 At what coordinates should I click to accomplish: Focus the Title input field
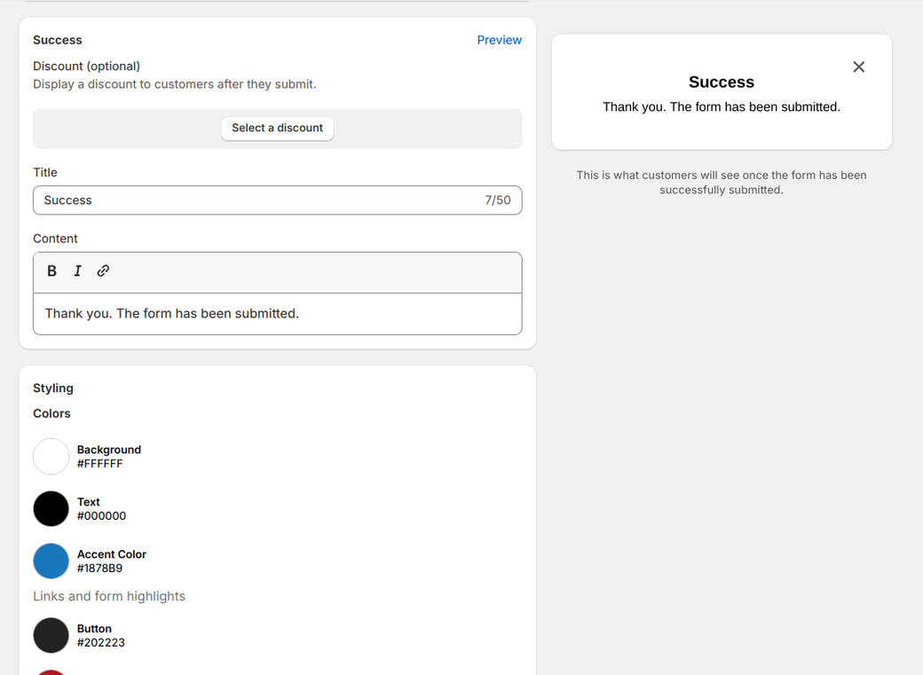[x=277, y=200]
